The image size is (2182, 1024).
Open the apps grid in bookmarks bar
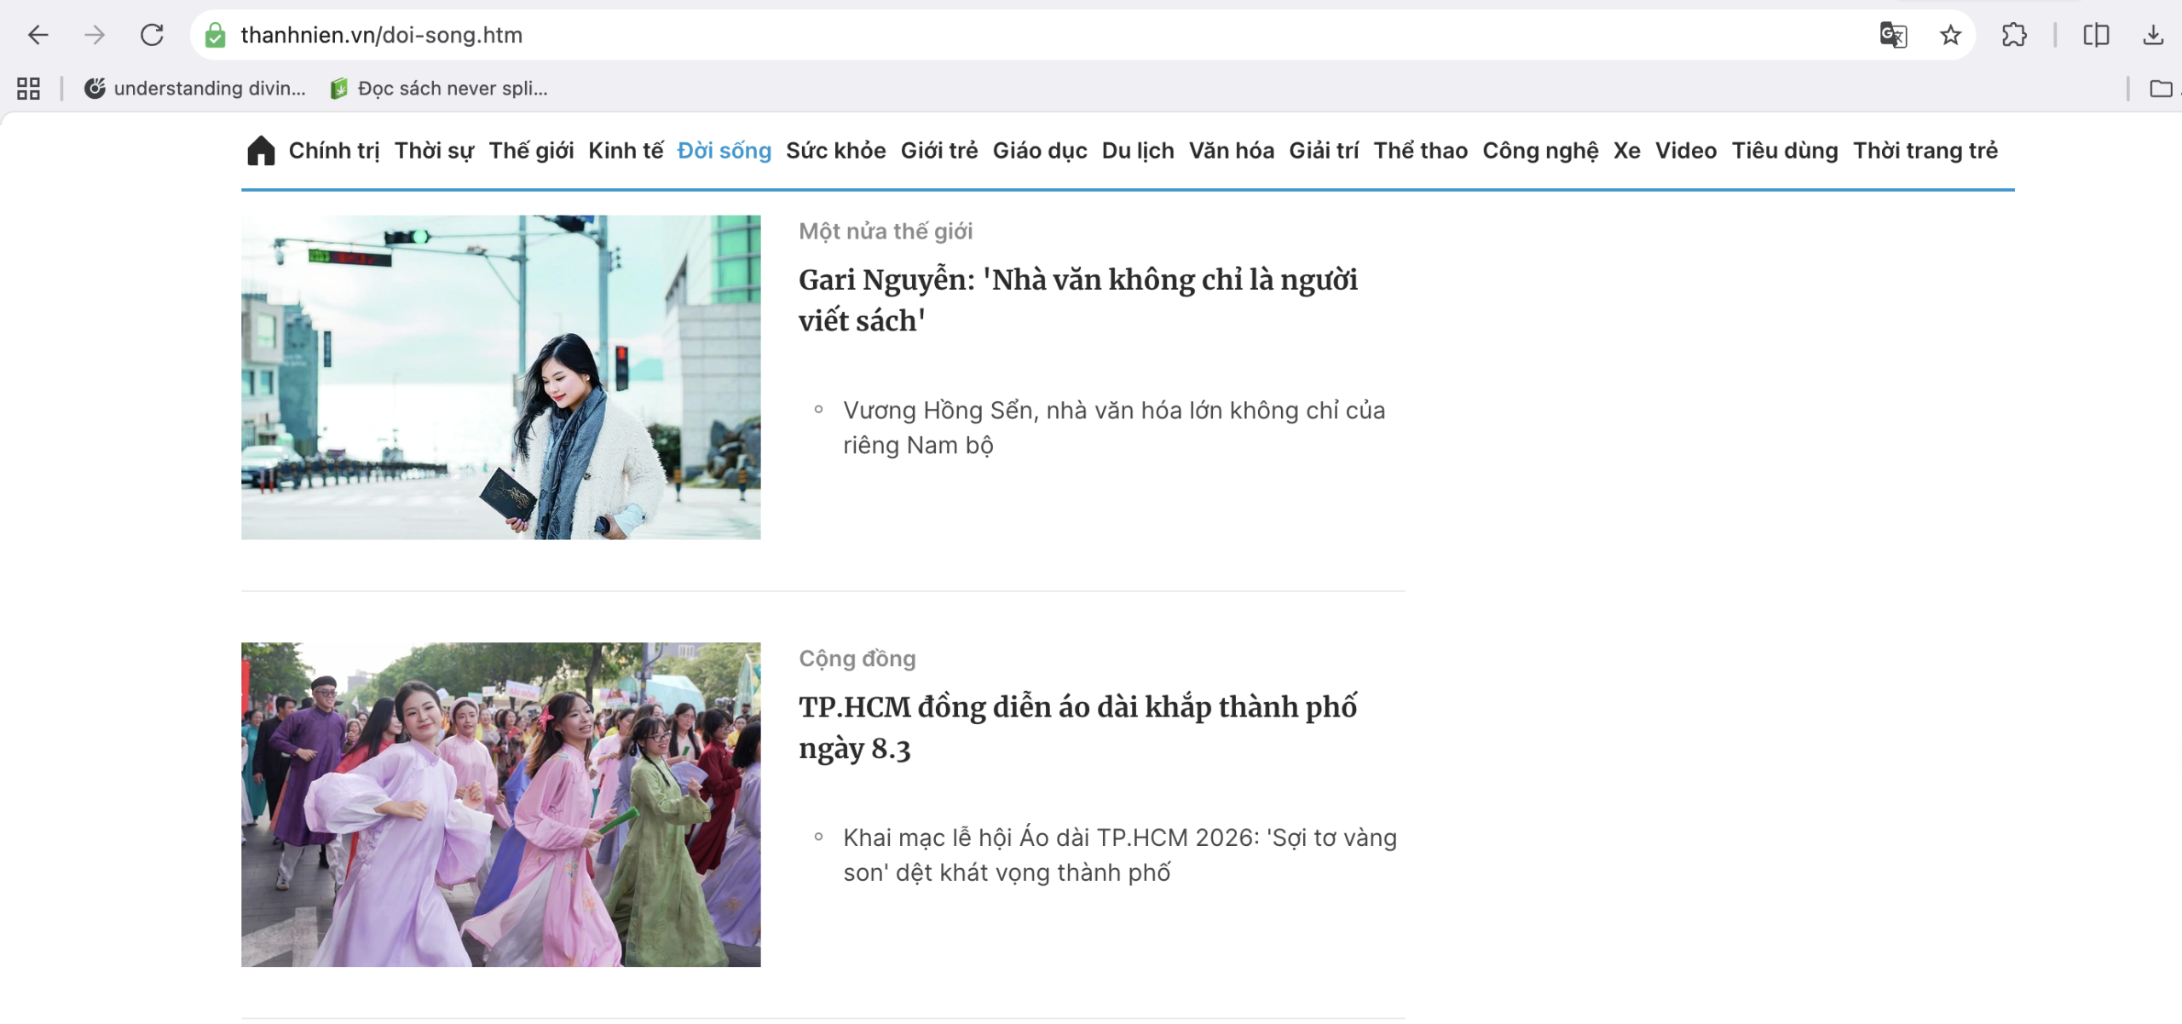(28, 89)
